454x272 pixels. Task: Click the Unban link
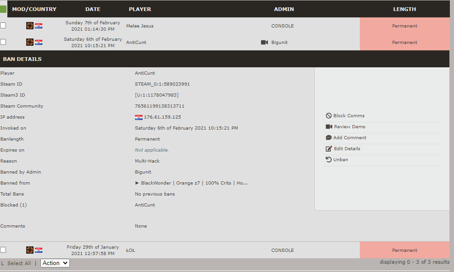(340, 159)
